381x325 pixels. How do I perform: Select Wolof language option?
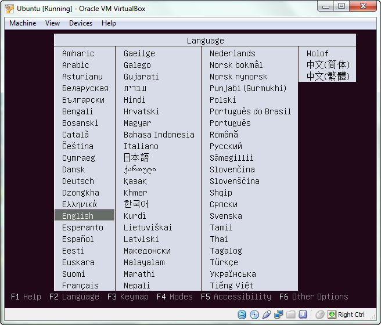click(x=317, y=53)
